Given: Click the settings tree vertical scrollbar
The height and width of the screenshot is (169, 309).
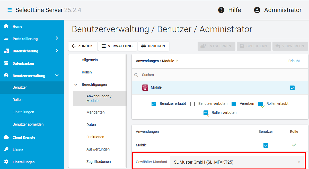Looking at the screenshot, I should (x=126, y=110).
